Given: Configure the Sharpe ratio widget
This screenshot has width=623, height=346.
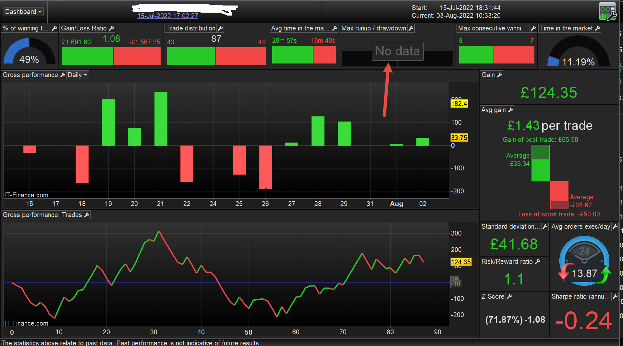Looking at the screenshot, I should 615,296.
